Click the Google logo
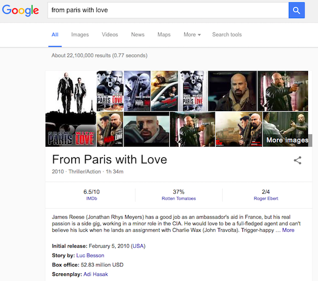Screen dimensions: 318x281 20,10
